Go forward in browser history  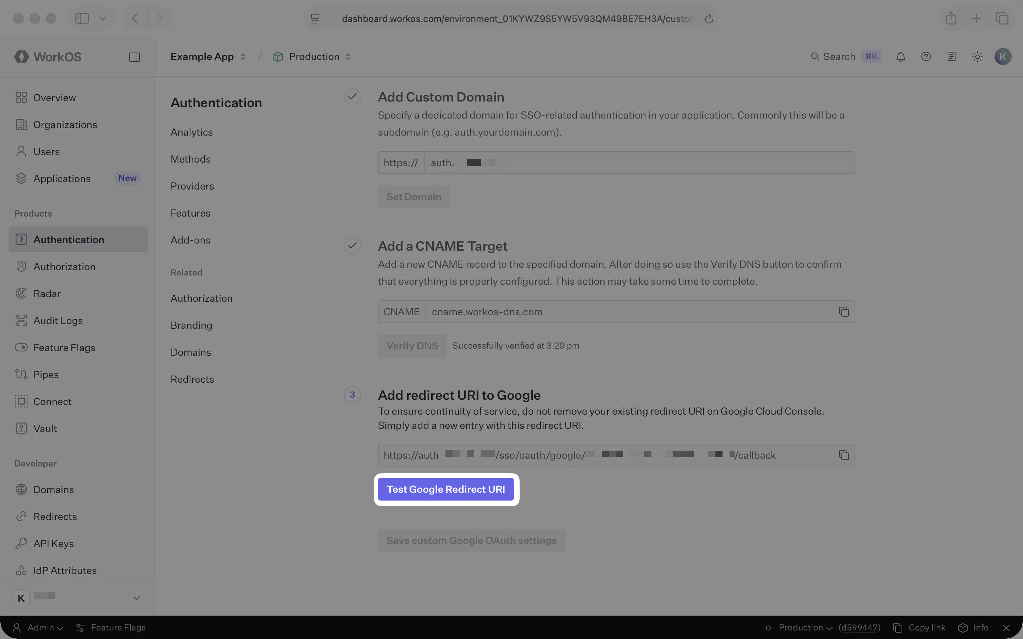click(x=160, y=18)
